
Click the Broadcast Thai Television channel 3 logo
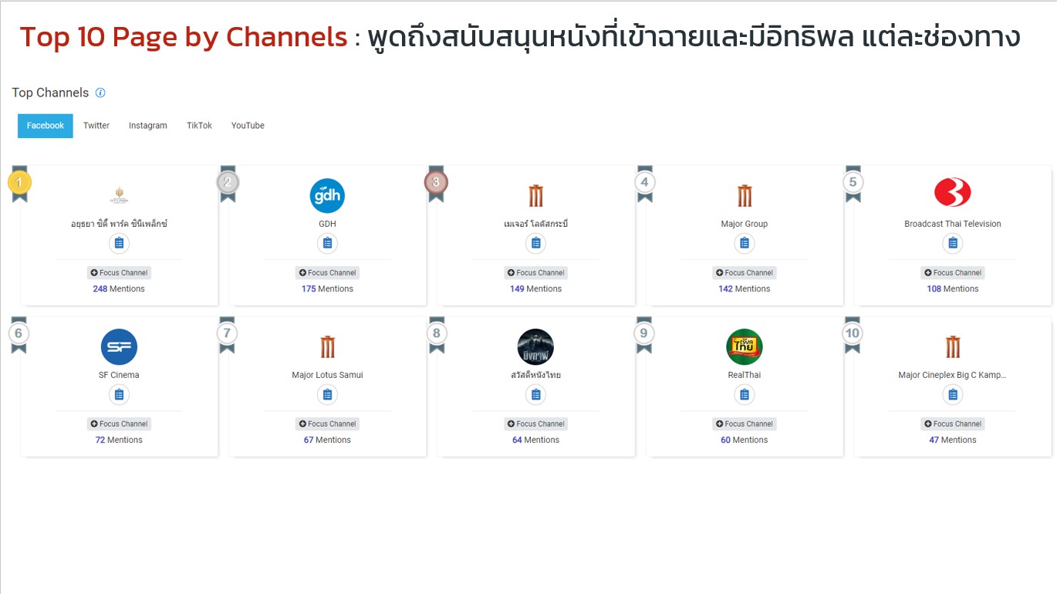pyautogui.click(x=953, y=193)
